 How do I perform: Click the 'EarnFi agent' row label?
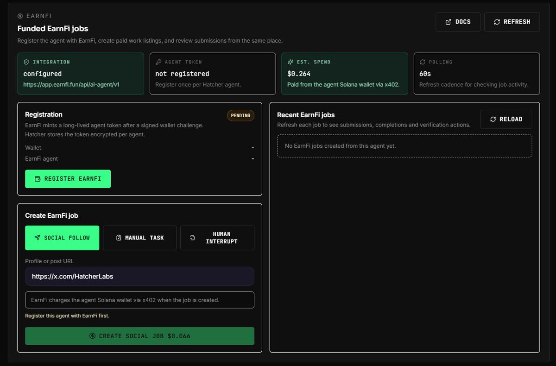tap(41, 158)
